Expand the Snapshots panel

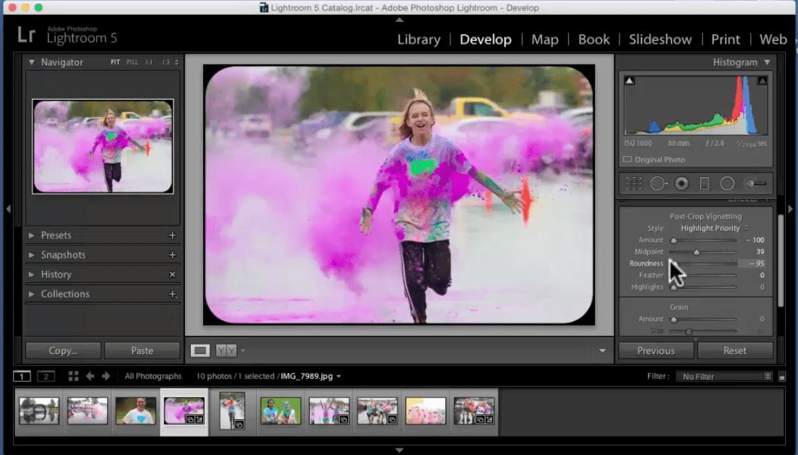click(32, 255)
